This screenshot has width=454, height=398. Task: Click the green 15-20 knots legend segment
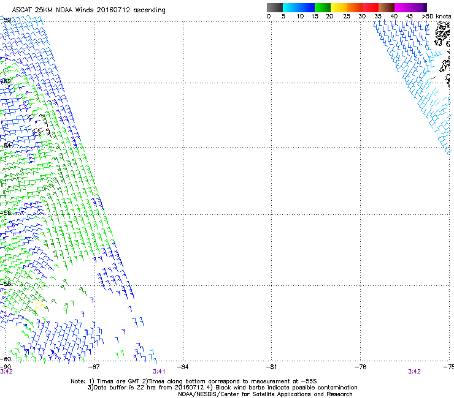click(x=323, y=7)
